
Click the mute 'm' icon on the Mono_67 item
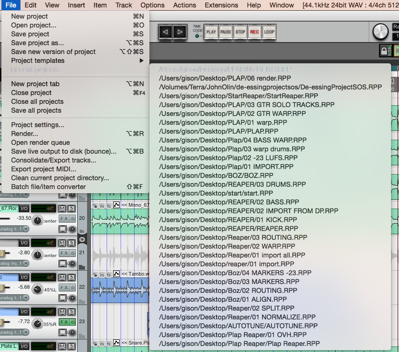[102, 206]
